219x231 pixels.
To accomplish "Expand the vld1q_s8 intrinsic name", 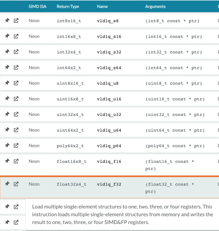I will tap(107, 21).
